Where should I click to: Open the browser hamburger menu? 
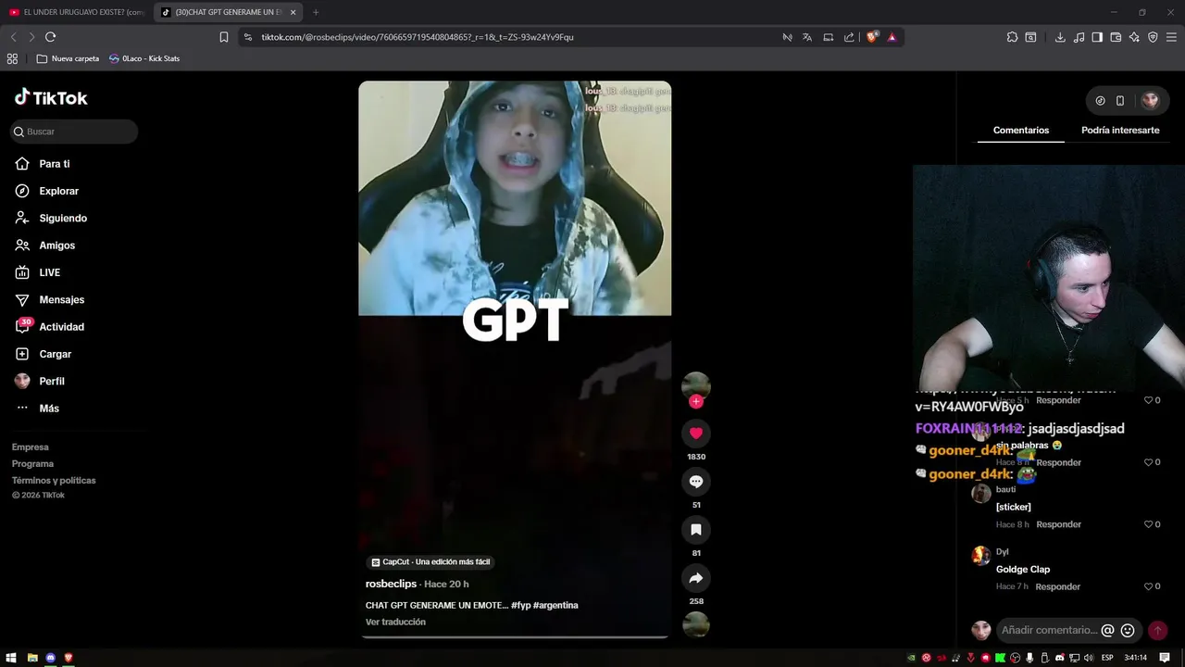click(x=1171, y=37)
